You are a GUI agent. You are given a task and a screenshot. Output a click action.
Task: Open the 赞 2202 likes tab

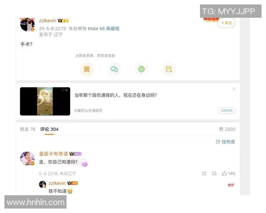coord(227,129)
